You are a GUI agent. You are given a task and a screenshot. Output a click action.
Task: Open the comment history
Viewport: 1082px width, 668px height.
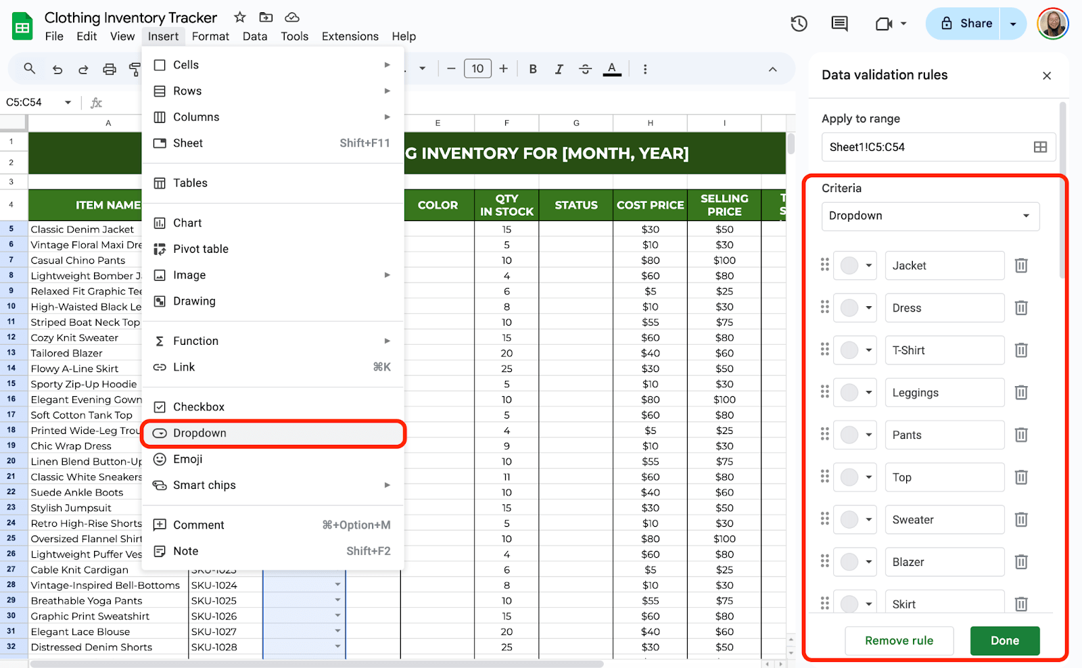tap(839, 23)
